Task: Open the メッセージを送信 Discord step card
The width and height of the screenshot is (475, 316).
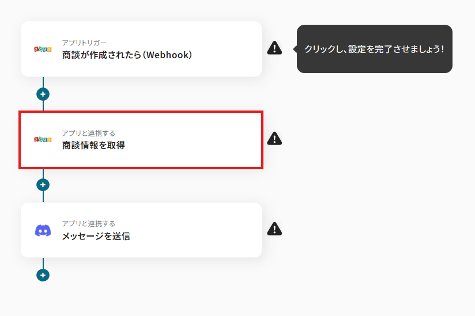Action: [141, 230]
